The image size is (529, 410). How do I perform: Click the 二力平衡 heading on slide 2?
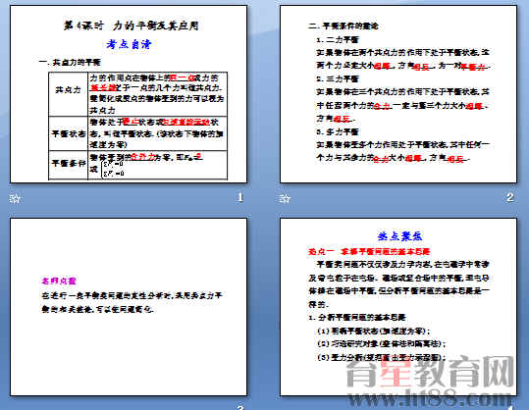[x=338, y=40]
